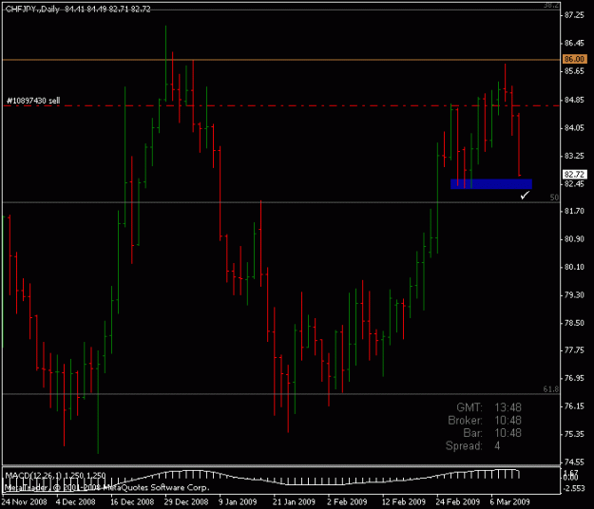Click the 21 Jan 2009 date label

(x=294, y=501)
